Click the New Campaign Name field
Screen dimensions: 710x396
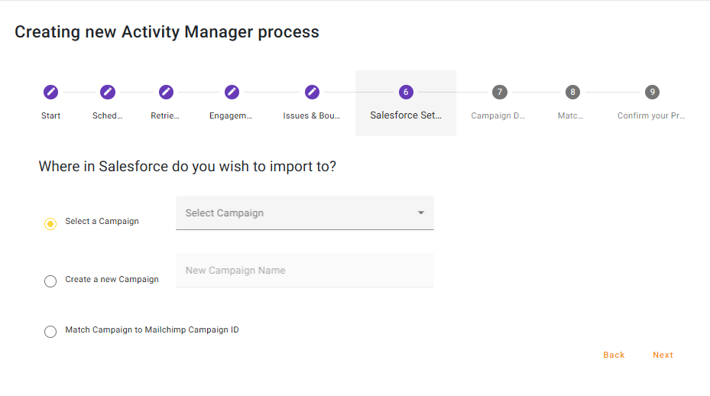pos(304,271)
